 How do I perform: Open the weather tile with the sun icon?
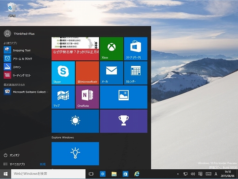pos(75,121)
